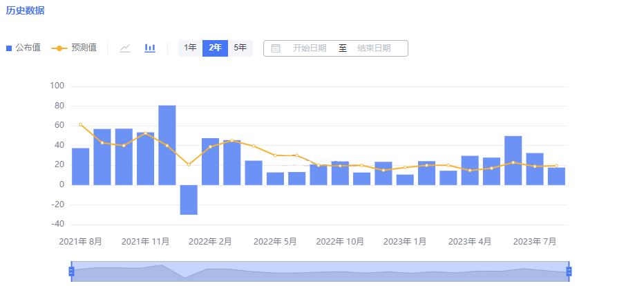Click the tallest bar near 2021年 11月
This screenshot has height=286, width=635.
[x=167, y=145]
